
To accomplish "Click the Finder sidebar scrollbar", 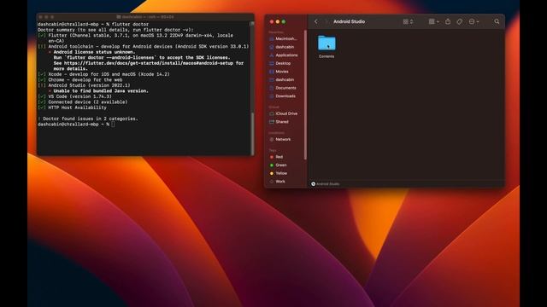I will [x=305, y=95].
